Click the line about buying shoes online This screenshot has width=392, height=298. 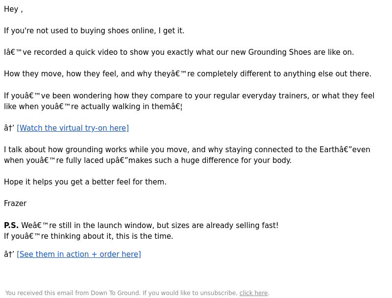click(94, 31)
